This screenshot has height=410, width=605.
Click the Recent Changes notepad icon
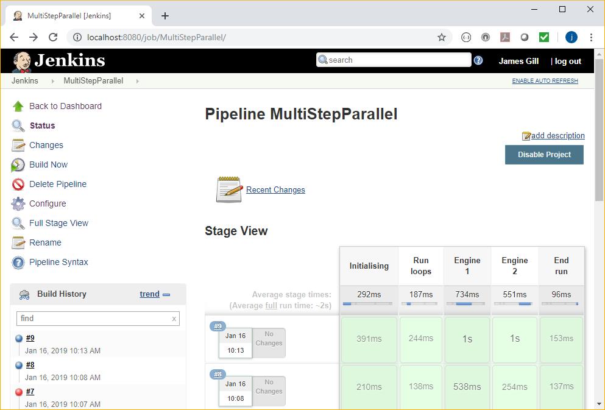coord(229,189)
